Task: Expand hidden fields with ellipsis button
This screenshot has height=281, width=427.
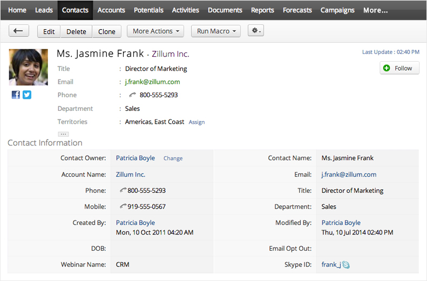Action: pyautogui.click(x=63, y=134)
